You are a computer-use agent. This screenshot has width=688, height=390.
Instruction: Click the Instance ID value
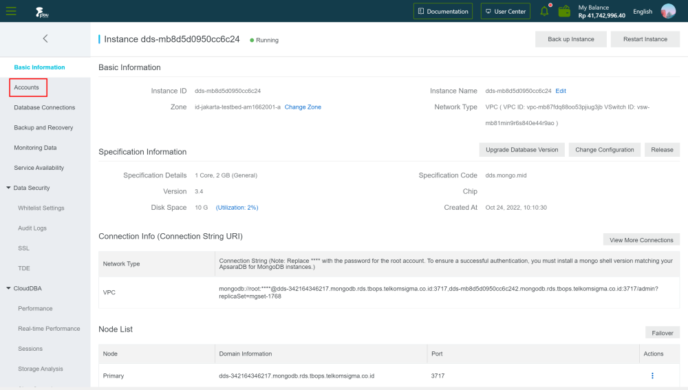(228, 91)
